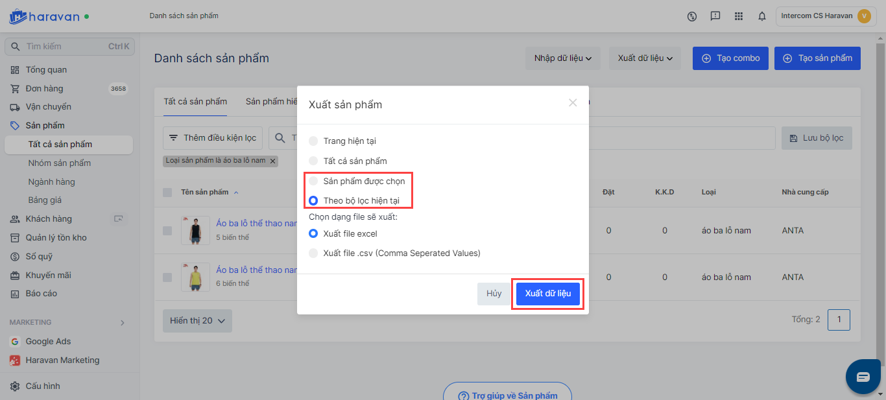Click the Nhà cung cấp column header
The width and height of the screenshot is (886, 400).
click(805, 193)
